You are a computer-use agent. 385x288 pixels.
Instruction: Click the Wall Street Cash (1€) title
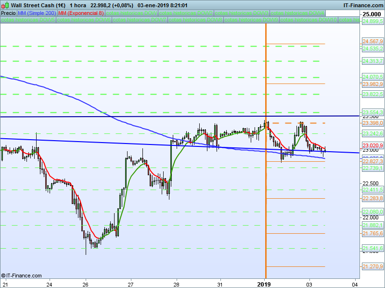click(x=38, y=5)
